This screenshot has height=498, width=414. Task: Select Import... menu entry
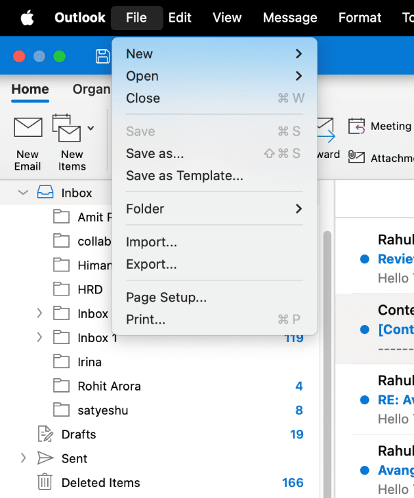214,242
